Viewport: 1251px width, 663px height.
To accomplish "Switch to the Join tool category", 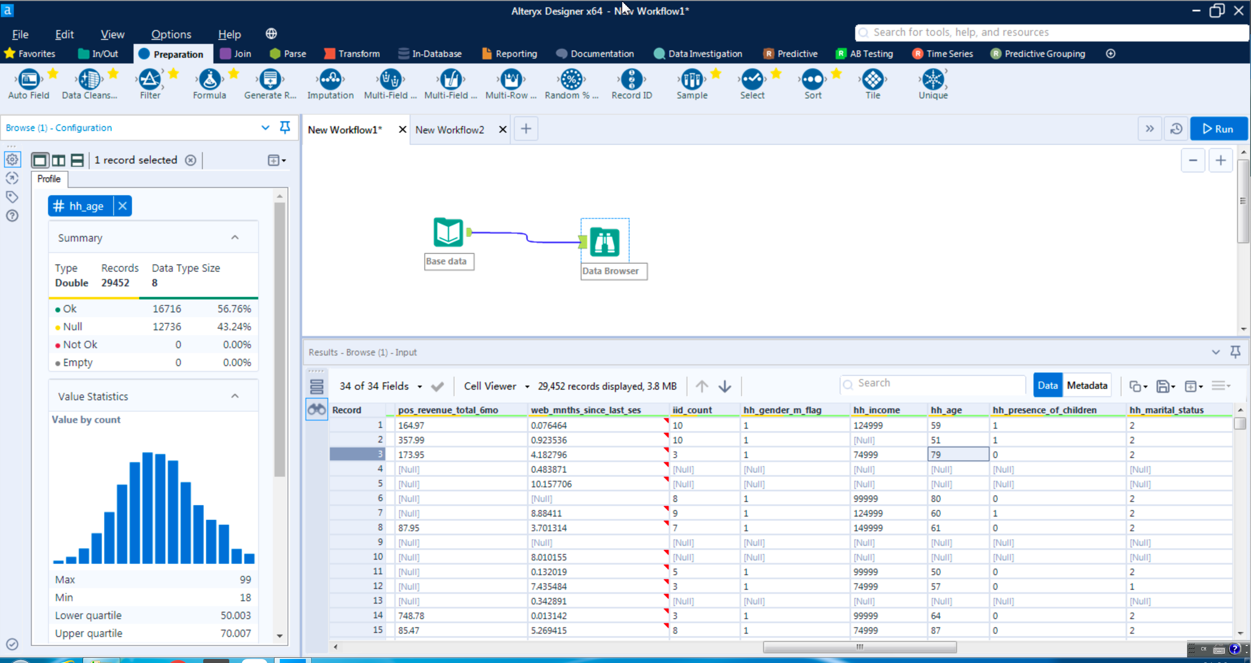I will (235, 54).
